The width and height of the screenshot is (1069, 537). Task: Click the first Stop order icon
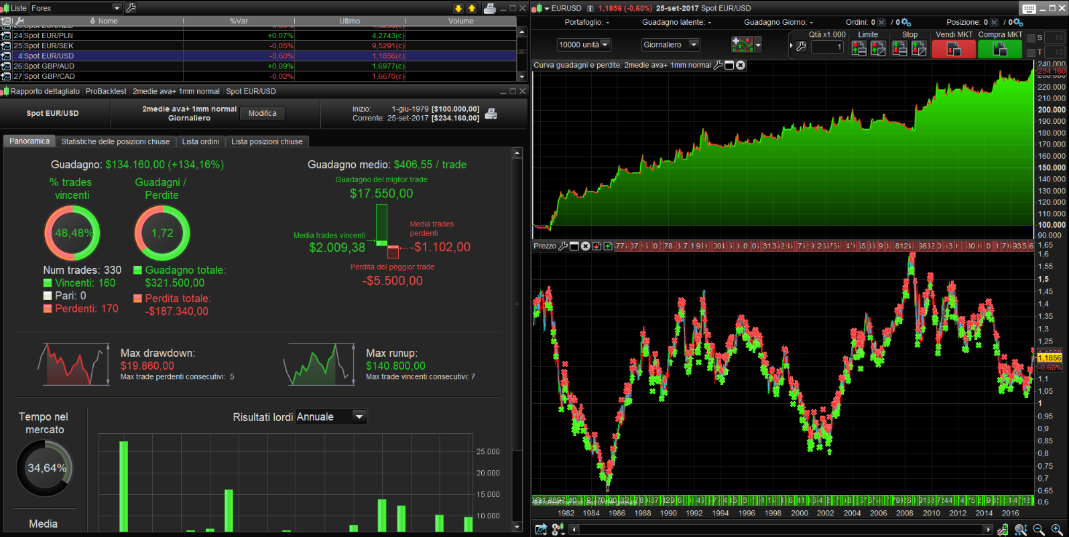coord(899,48)
